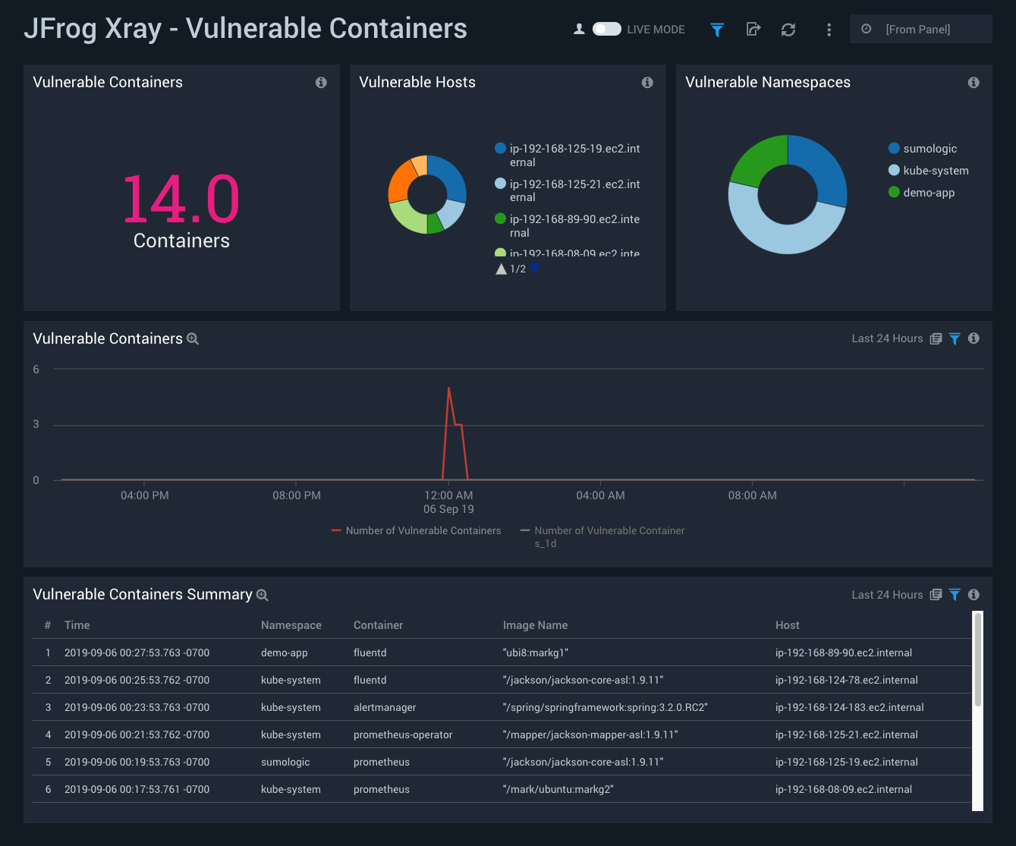The image size is (1016, 846).
Task: Open magnifier icon beside Vulnerable Containers Summary
Action: pyautogui.click(x=263, y=596)
